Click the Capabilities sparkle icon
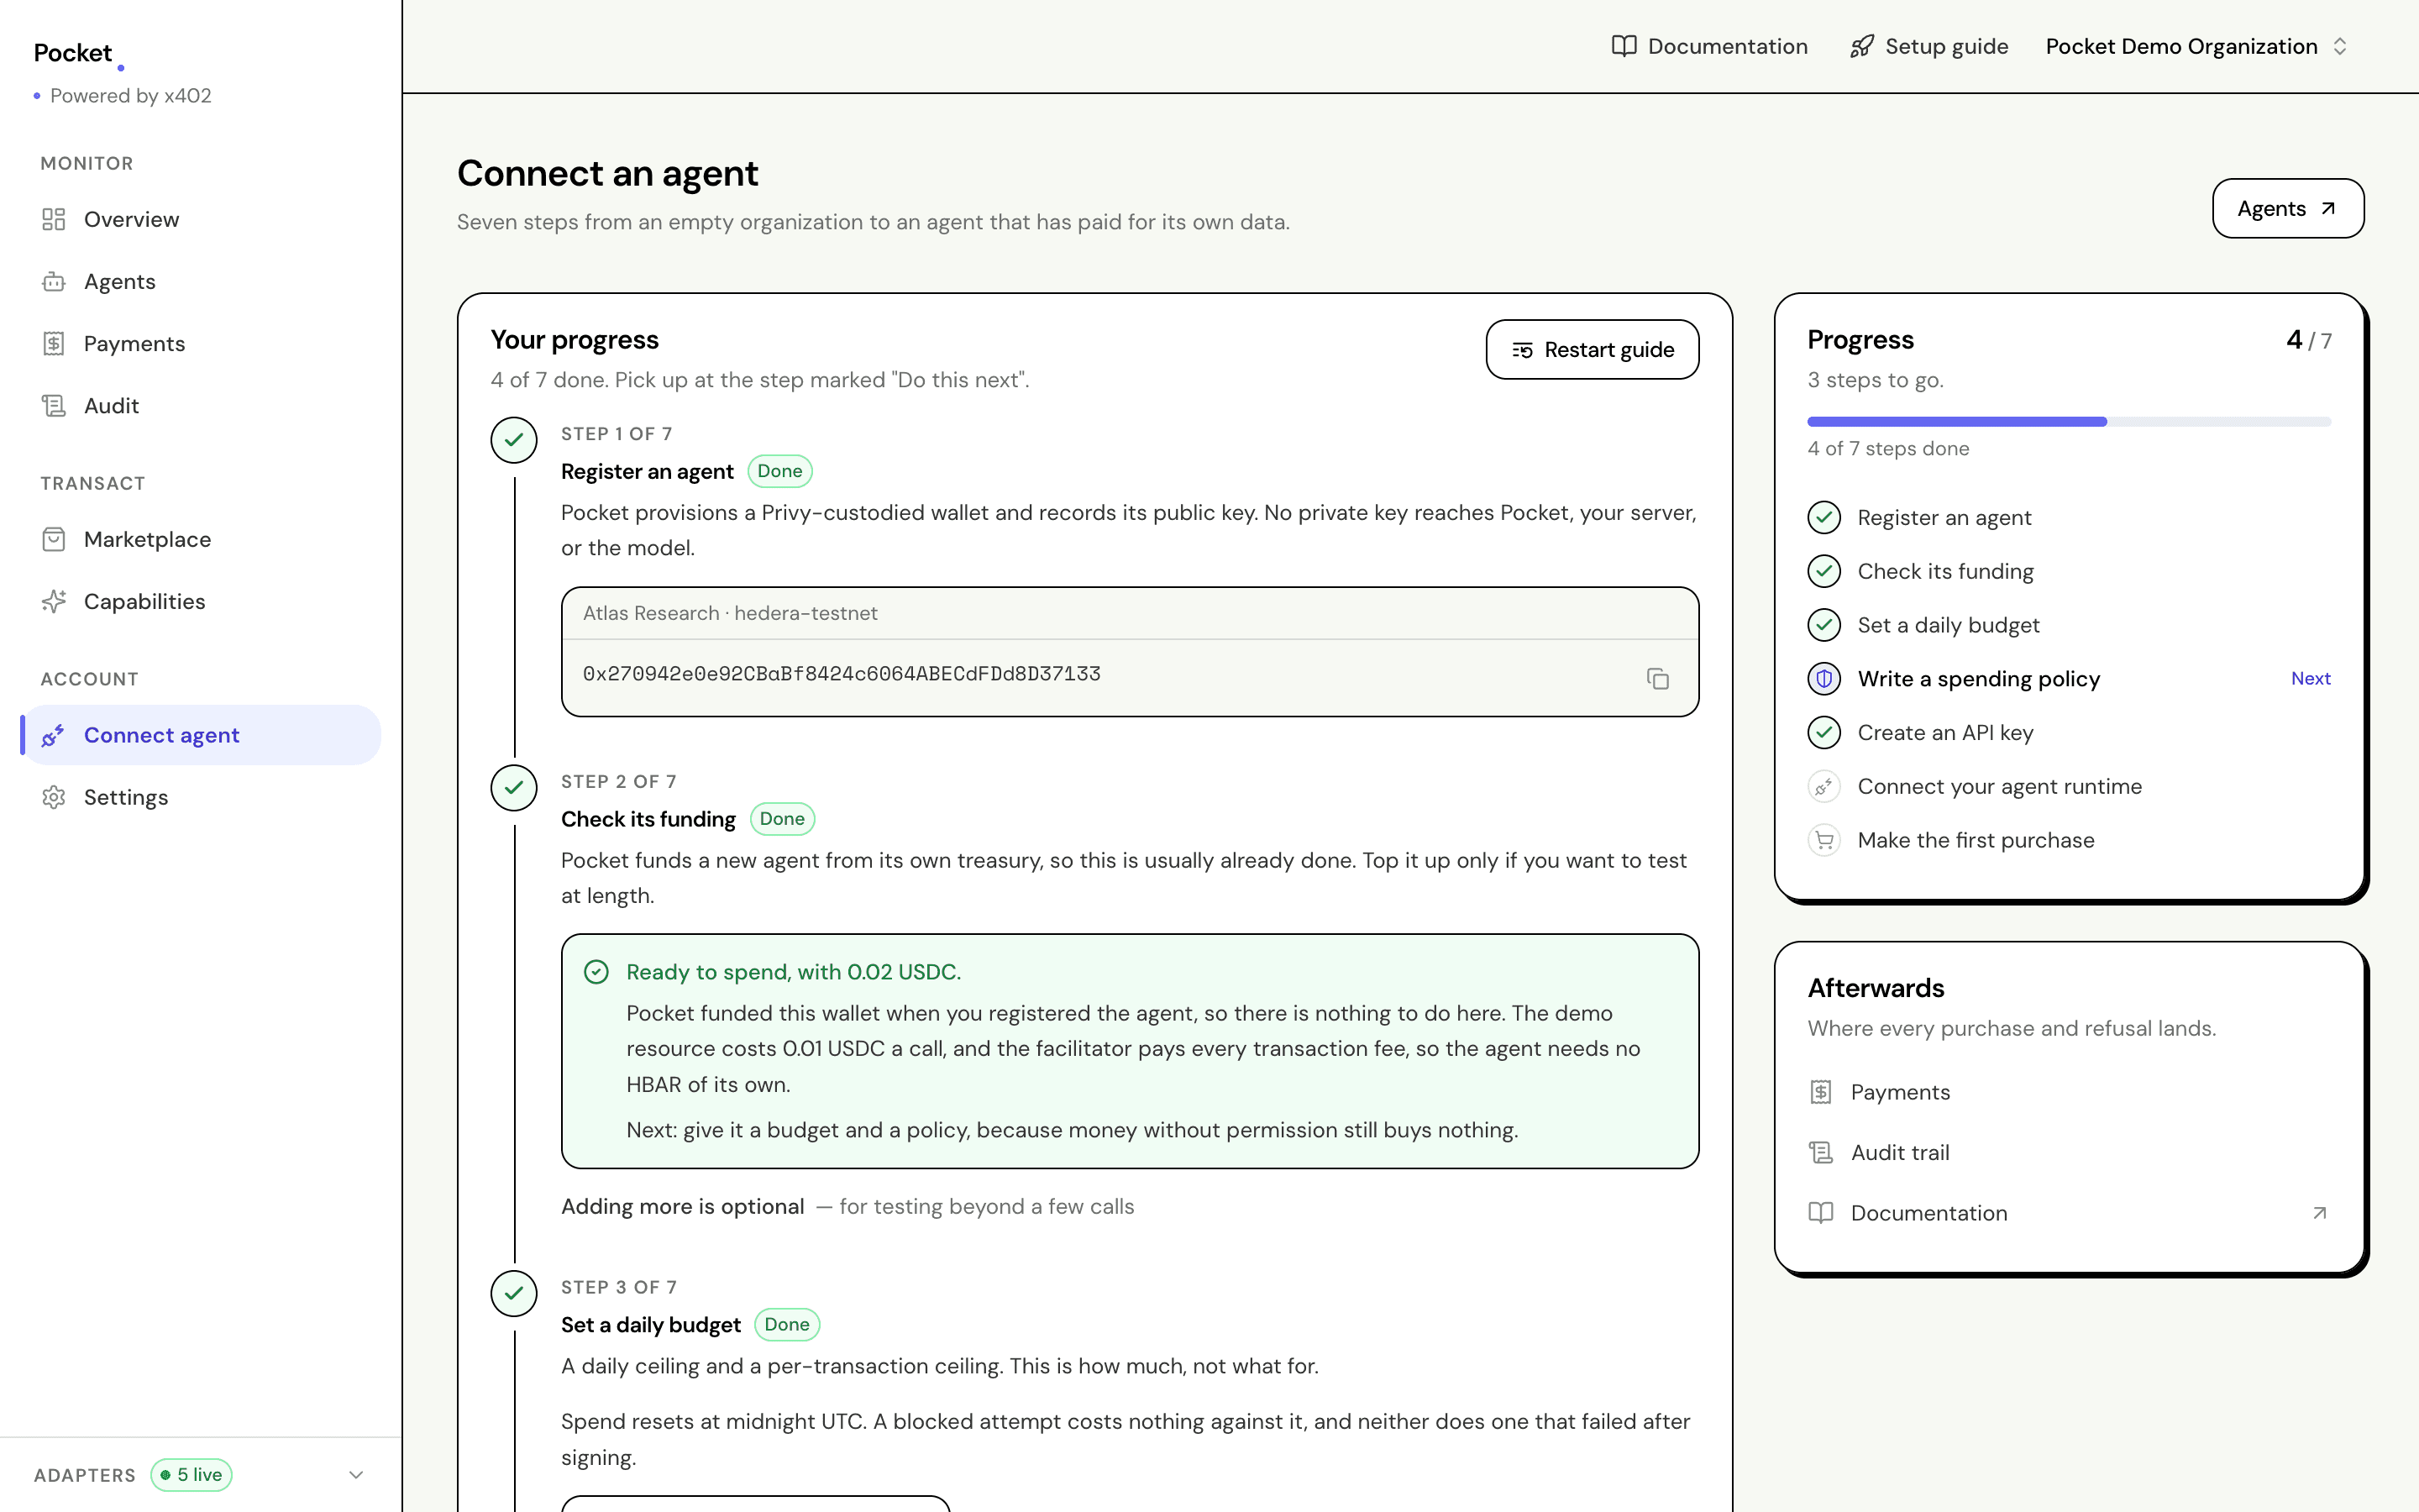Viewport: 2419px width, 1512px height. (x=54, y=601)
